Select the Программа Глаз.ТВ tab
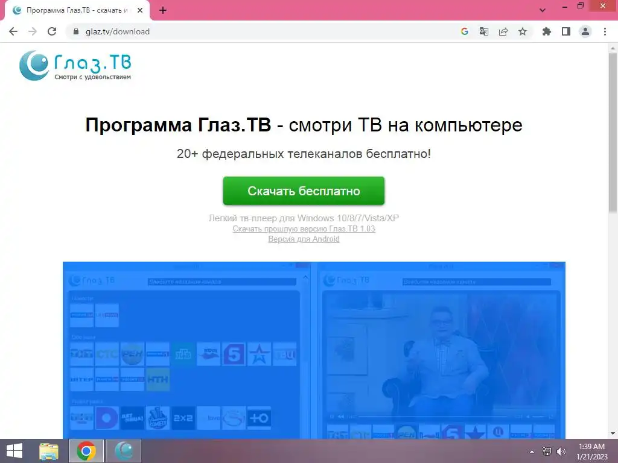Screen dimensions: 618x463 77,11
